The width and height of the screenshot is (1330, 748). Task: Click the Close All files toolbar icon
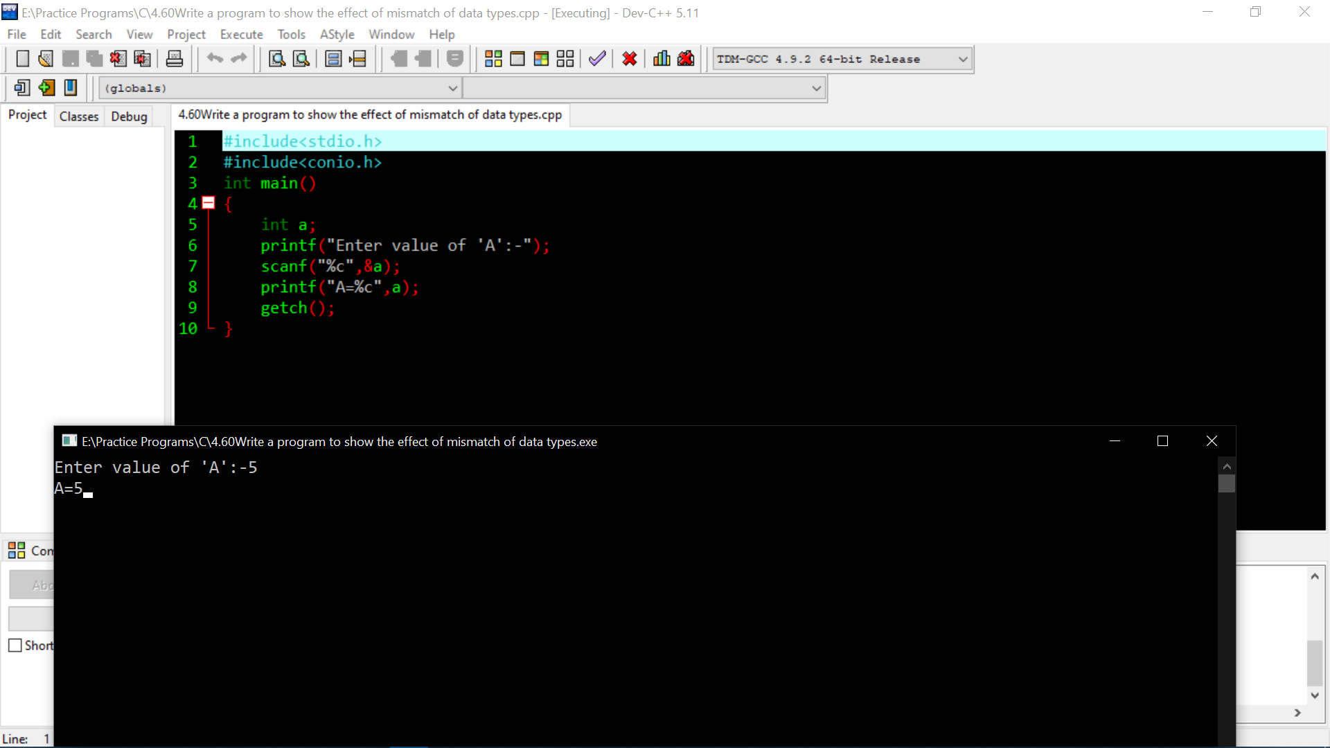coord(142,59)
